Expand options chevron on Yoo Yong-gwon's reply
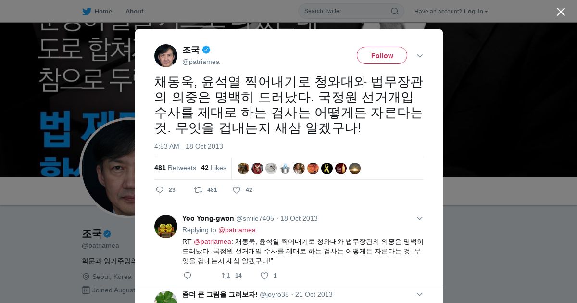Viewport: 577px width, 303px height. (419, 218)
